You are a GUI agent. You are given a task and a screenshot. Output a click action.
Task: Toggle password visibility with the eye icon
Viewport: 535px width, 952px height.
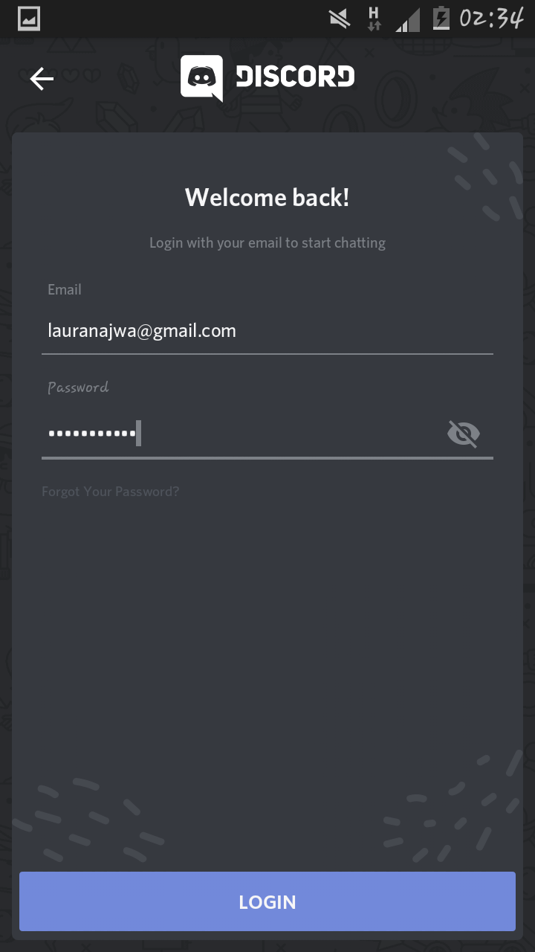[464, 433]
